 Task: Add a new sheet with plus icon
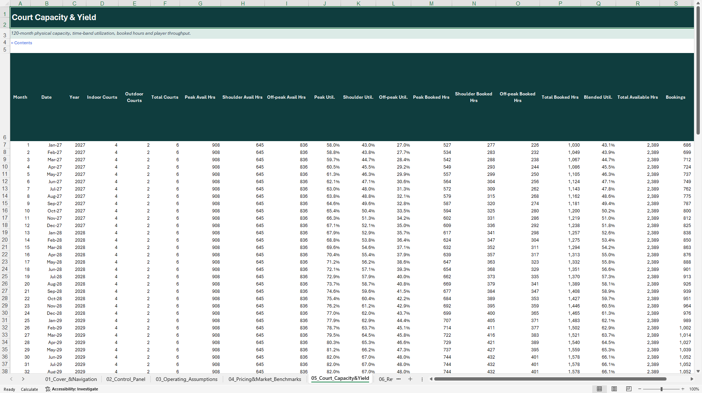(410, 379)
